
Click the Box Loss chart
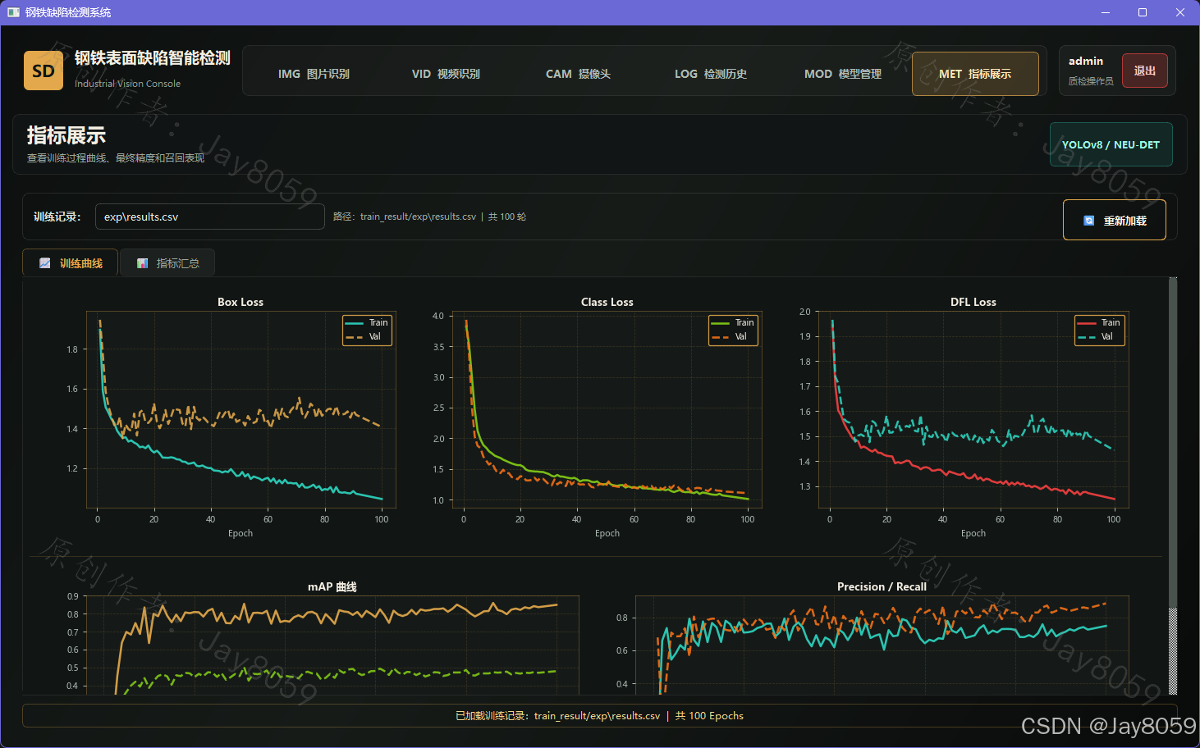[240, 409]
